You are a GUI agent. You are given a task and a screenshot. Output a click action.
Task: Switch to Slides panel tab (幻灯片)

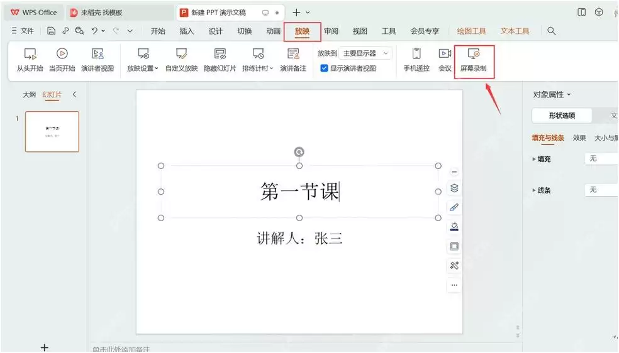[52, 95]
